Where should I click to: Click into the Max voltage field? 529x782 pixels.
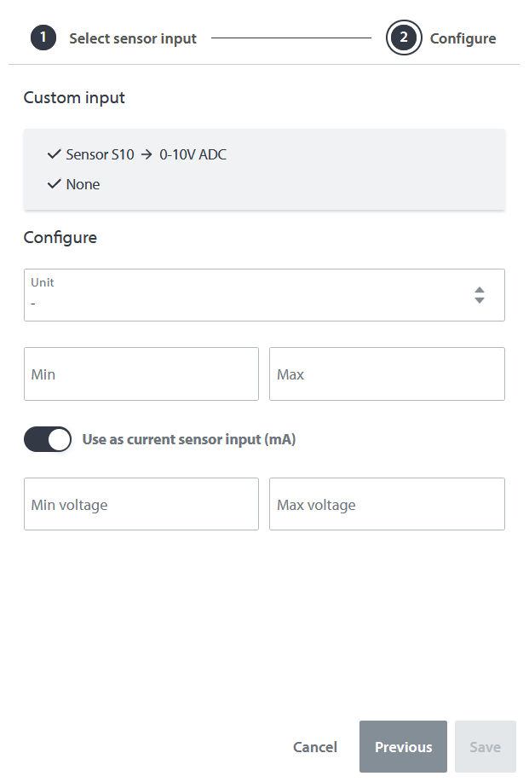click(x=387, y=505)
